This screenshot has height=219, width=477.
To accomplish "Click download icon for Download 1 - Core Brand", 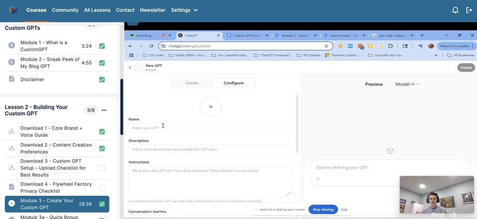I will (x=12, y=131).
